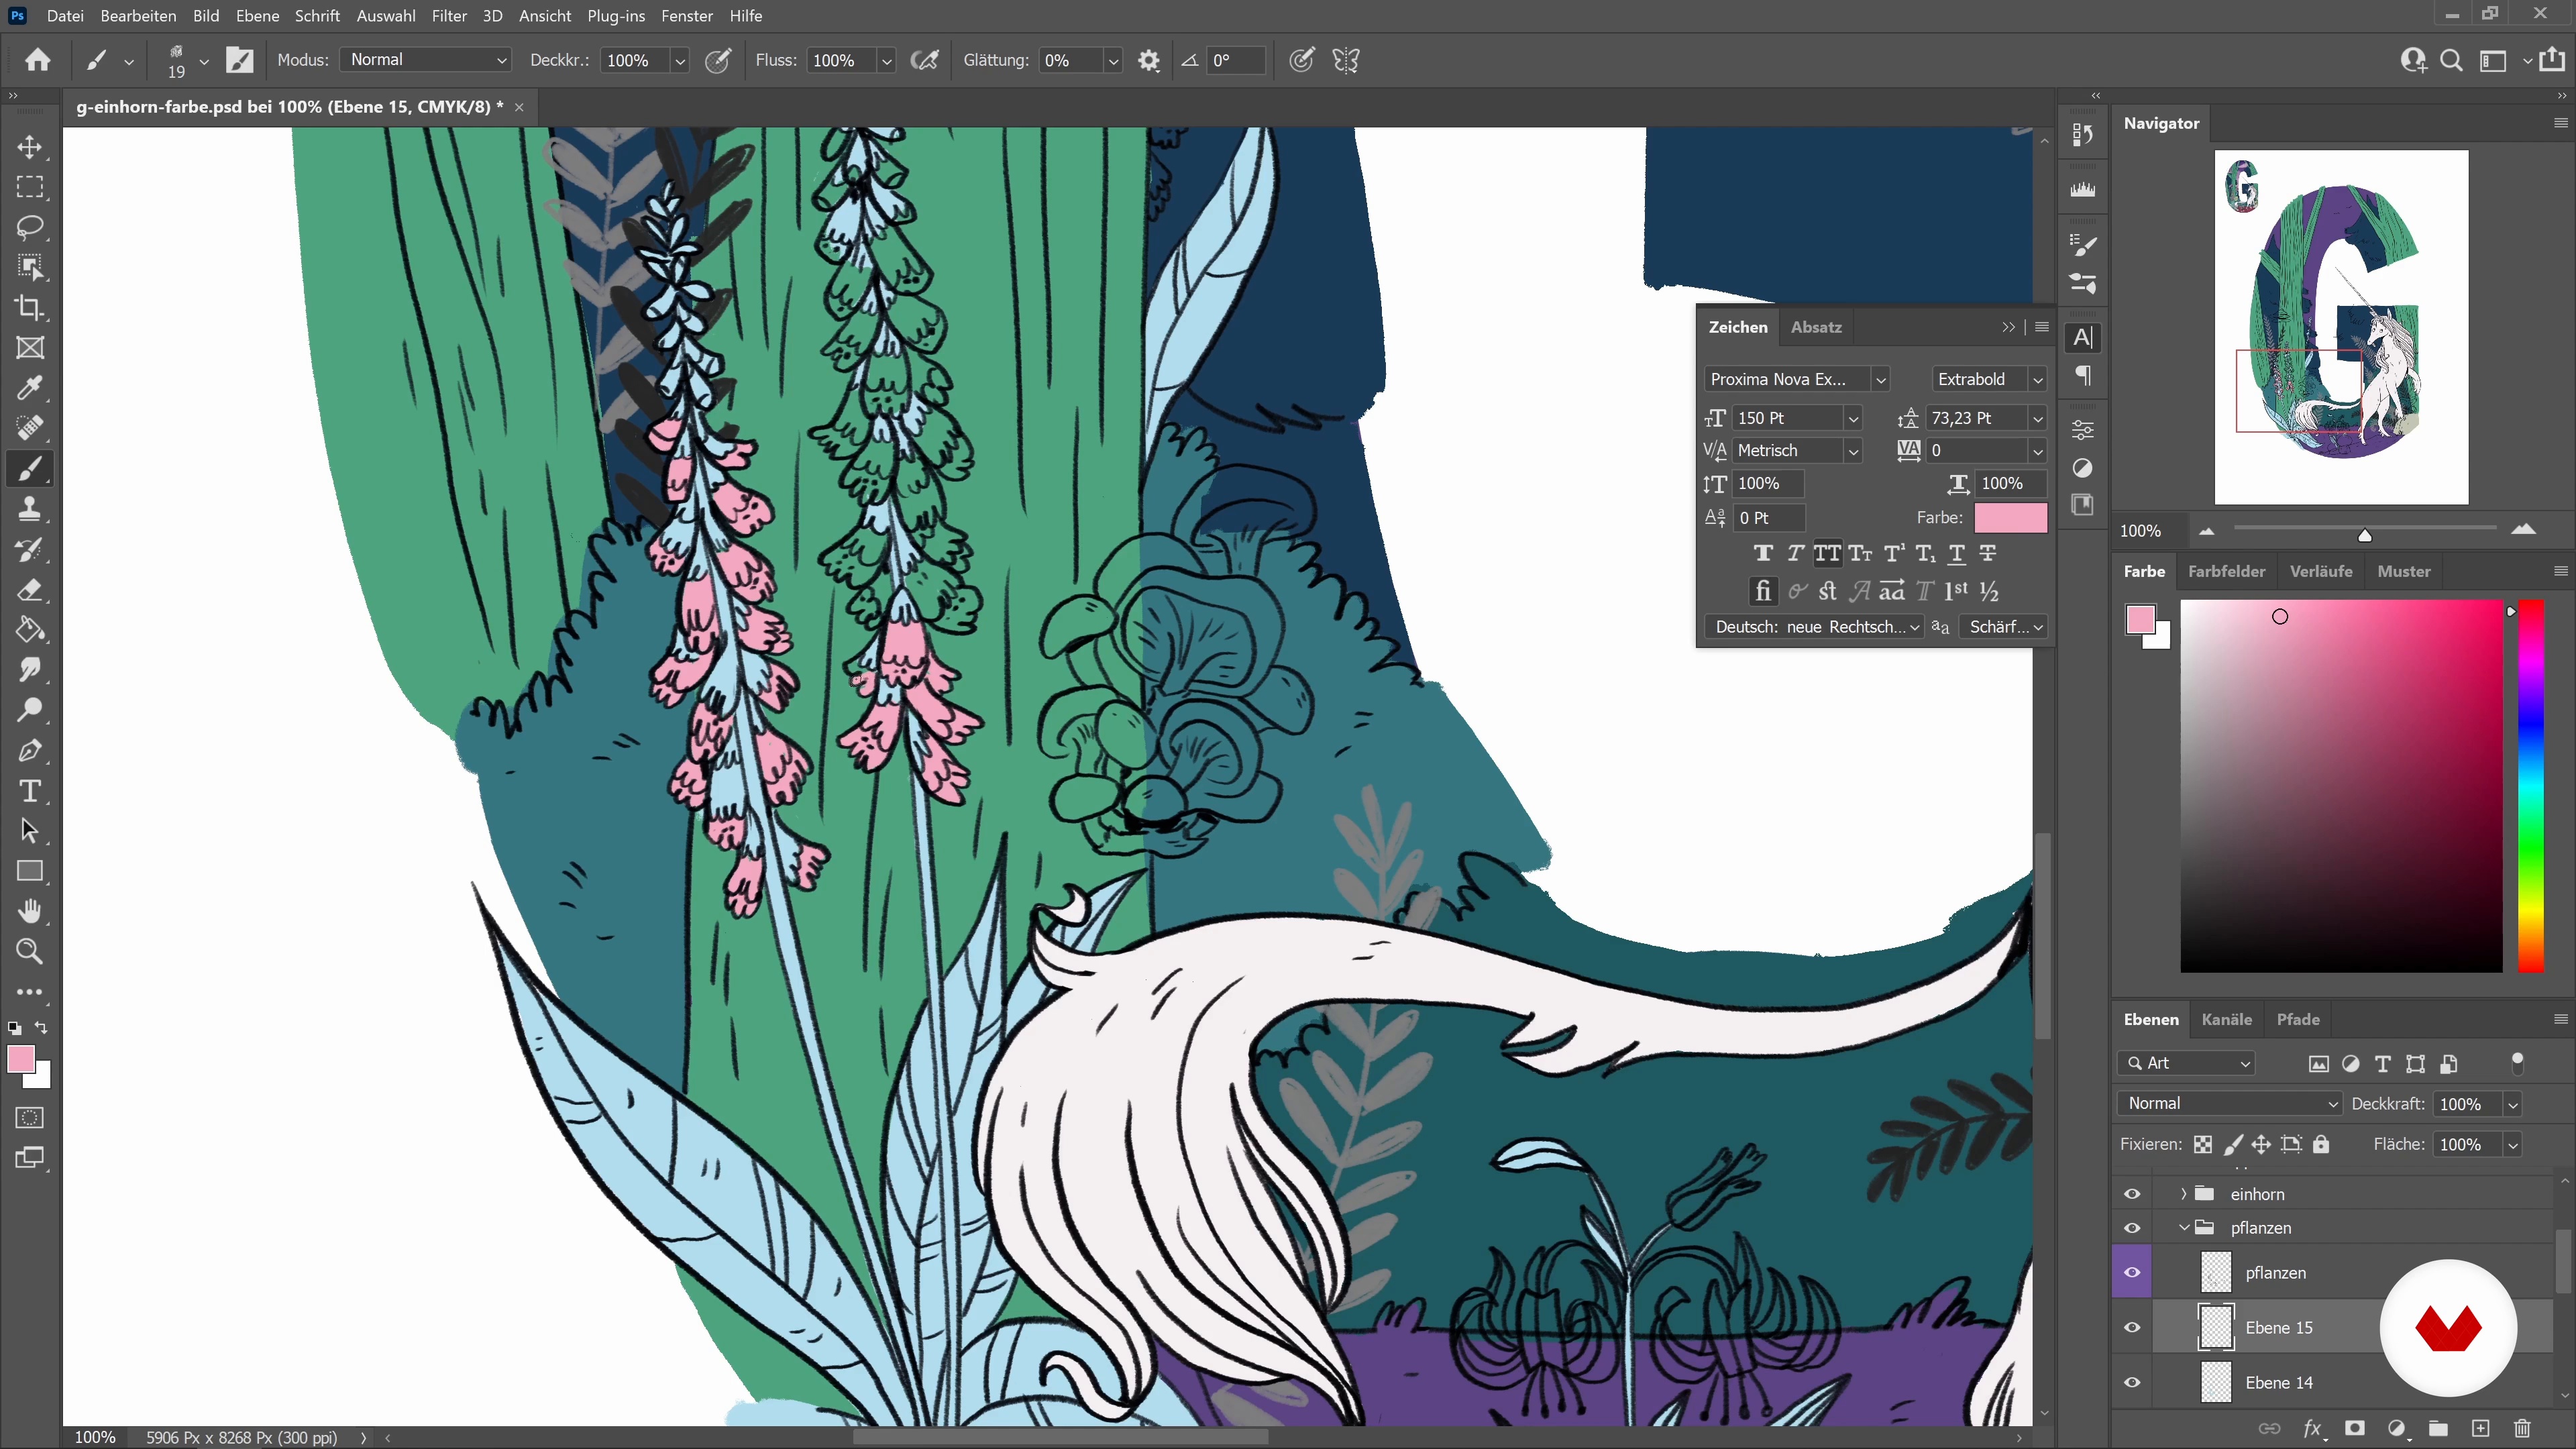
Task: Select the Move tool
Action: pos(30,147)
